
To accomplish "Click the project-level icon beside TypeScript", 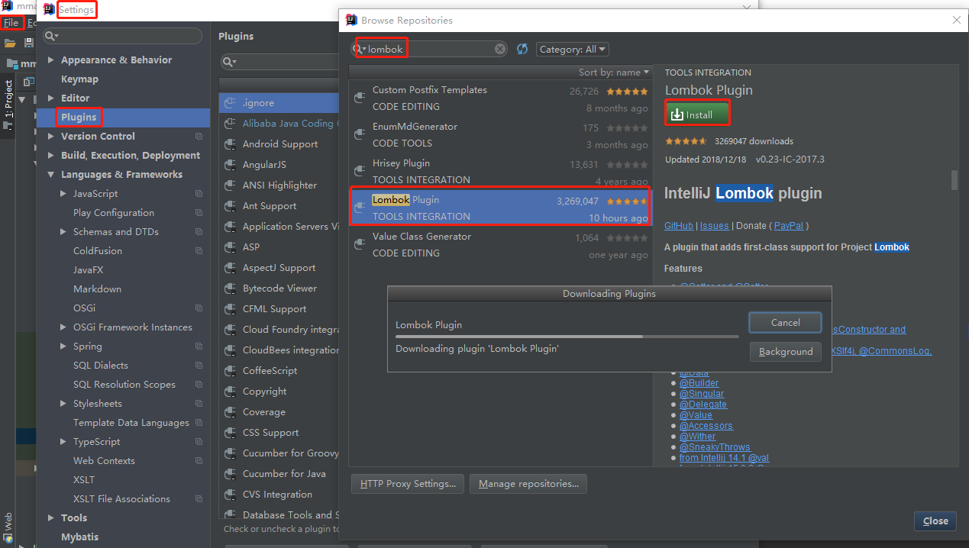I will [199, 442].
